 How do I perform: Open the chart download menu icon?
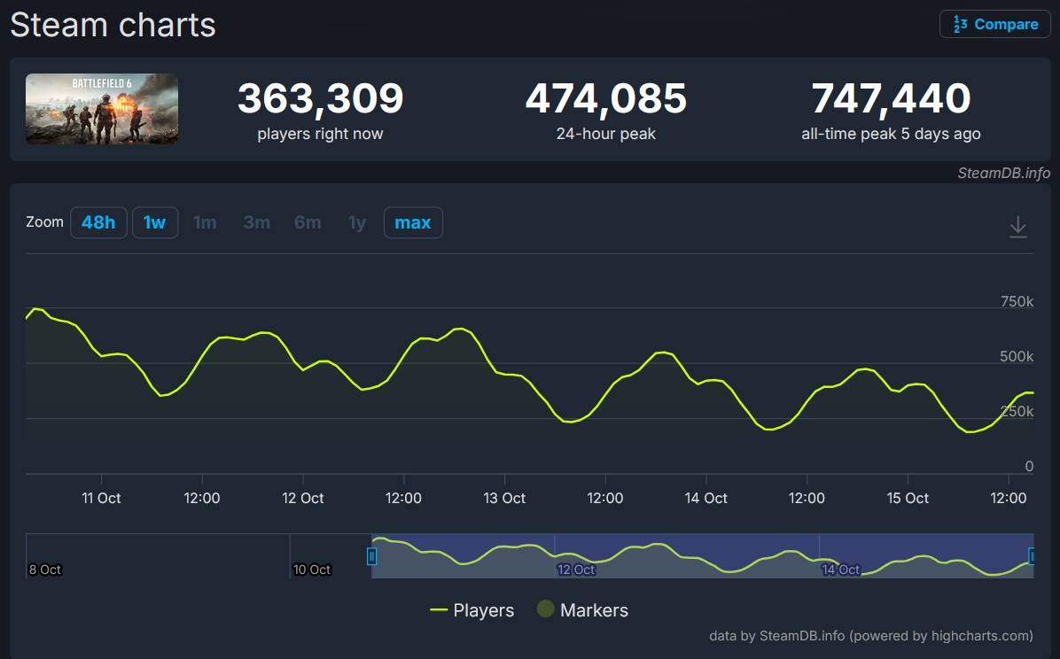(x=1018, y=227)
